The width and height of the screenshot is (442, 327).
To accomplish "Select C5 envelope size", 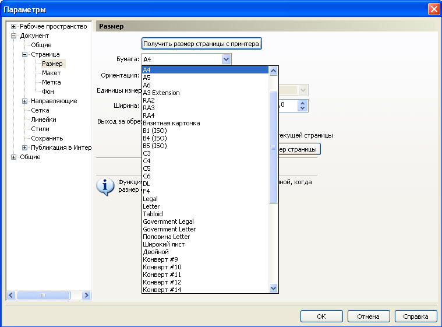I will tap(205, 168).
